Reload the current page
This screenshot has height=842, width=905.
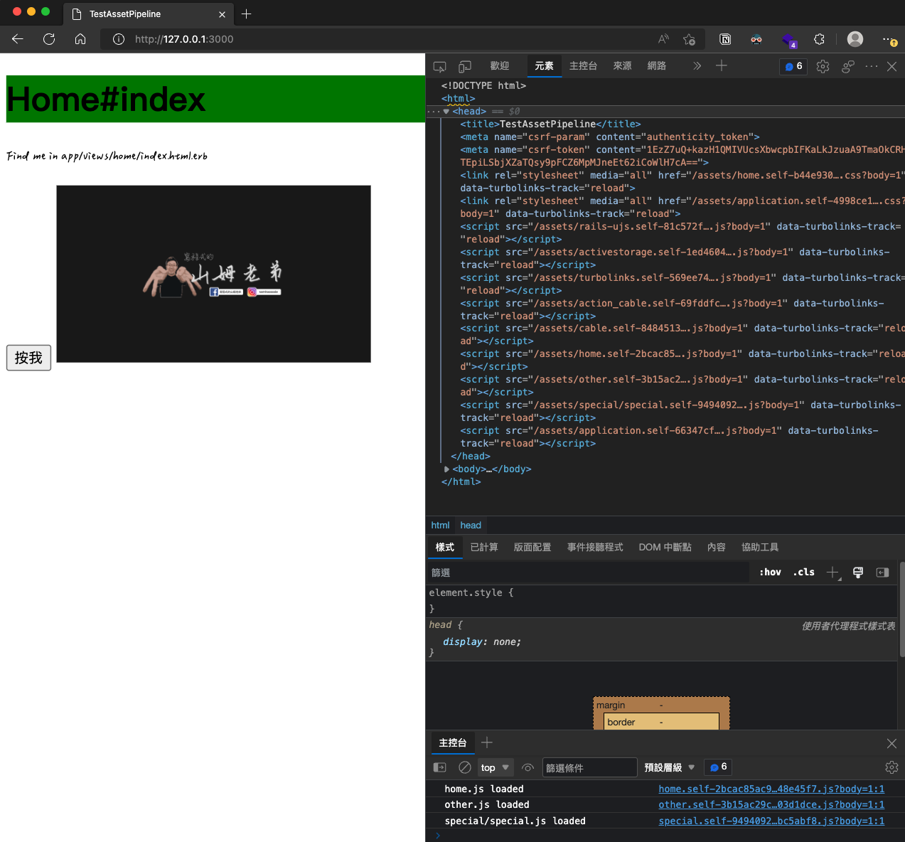pyautogui.click(x=49, y=39)
